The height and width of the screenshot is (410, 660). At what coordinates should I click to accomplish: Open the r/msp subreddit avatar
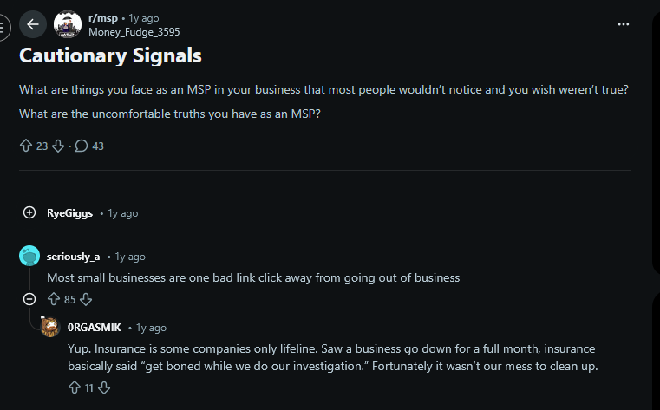pyautogui.click(x=68, y=24)
